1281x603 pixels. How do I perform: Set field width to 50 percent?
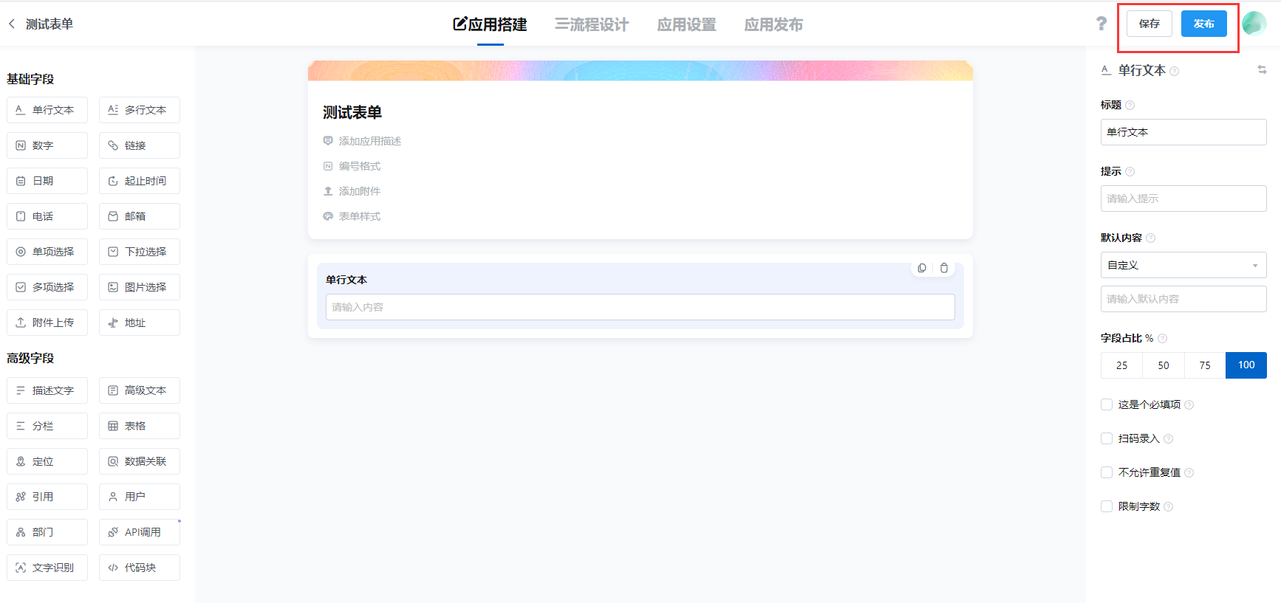point(1164,365)
